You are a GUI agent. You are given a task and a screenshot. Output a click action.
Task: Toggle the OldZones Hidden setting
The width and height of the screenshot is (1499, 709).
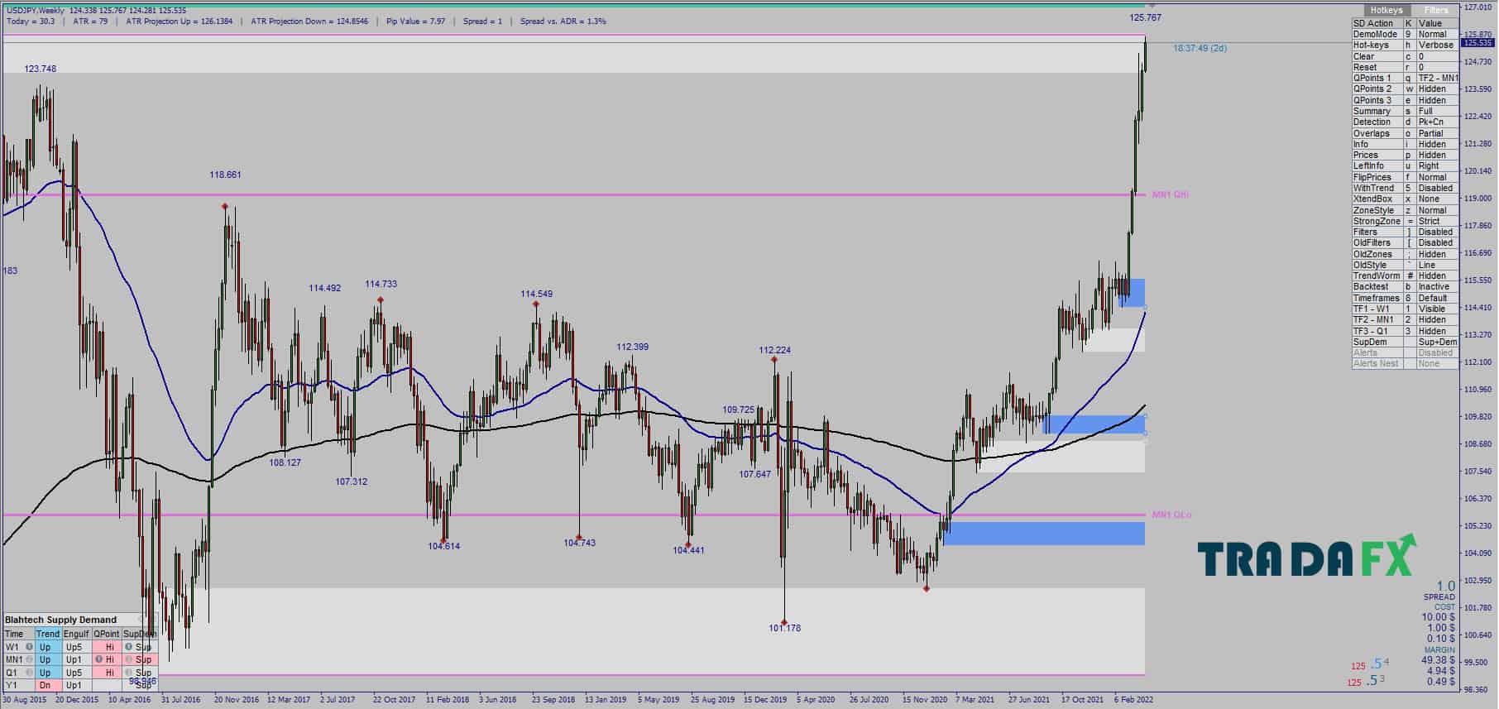coord(1437,254)
